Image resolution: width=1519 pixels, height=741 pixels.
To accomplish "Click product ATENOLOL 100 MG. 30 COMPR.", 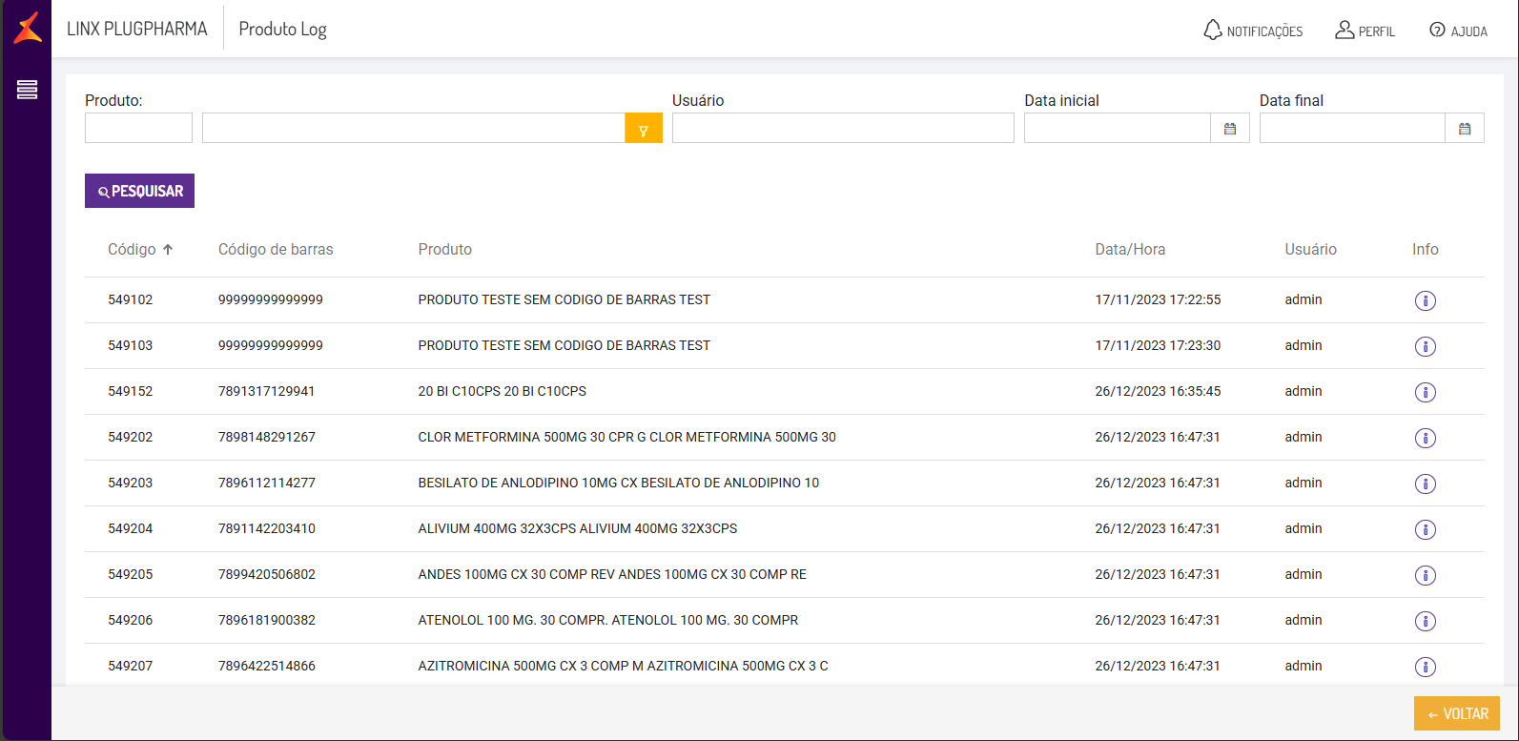I will point(608,620).
